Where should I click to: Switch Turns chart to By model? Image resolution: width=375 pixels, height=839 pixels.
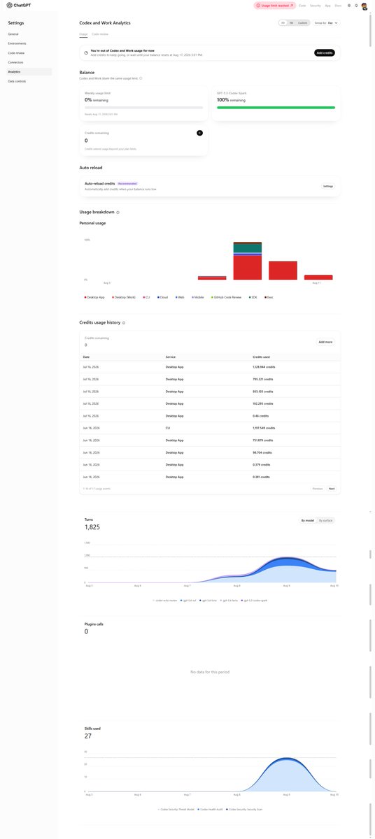307,521
